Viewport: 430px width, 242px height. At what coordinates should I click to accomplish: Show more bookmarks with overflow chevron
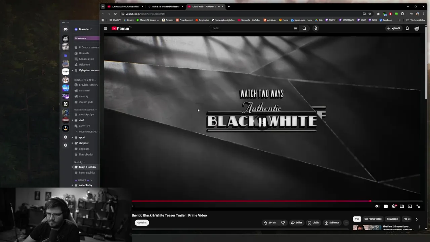[399, 20]
